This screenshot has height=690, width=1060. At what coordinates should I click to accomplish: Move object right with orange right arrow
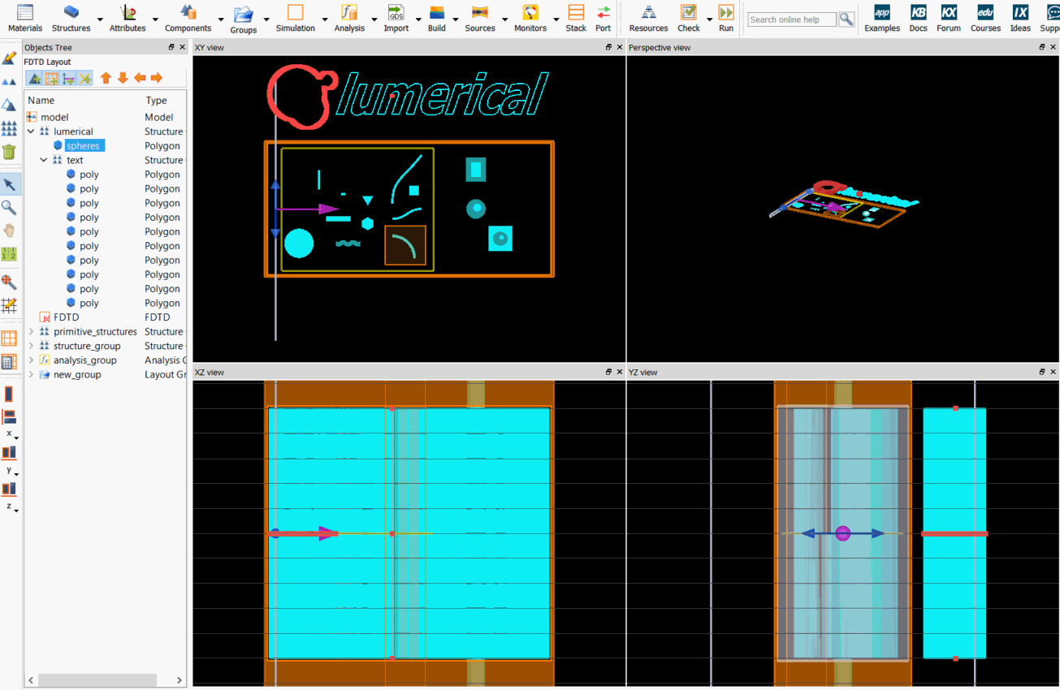pyautogui.click(x=157, y=78)
